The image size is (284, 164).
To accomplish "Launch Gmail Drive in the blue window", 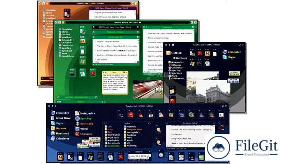I will (61, 118).
